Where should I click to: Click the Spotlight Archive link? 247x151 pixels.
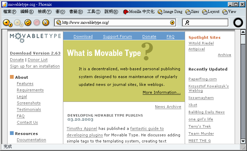(x=224, y=55)
